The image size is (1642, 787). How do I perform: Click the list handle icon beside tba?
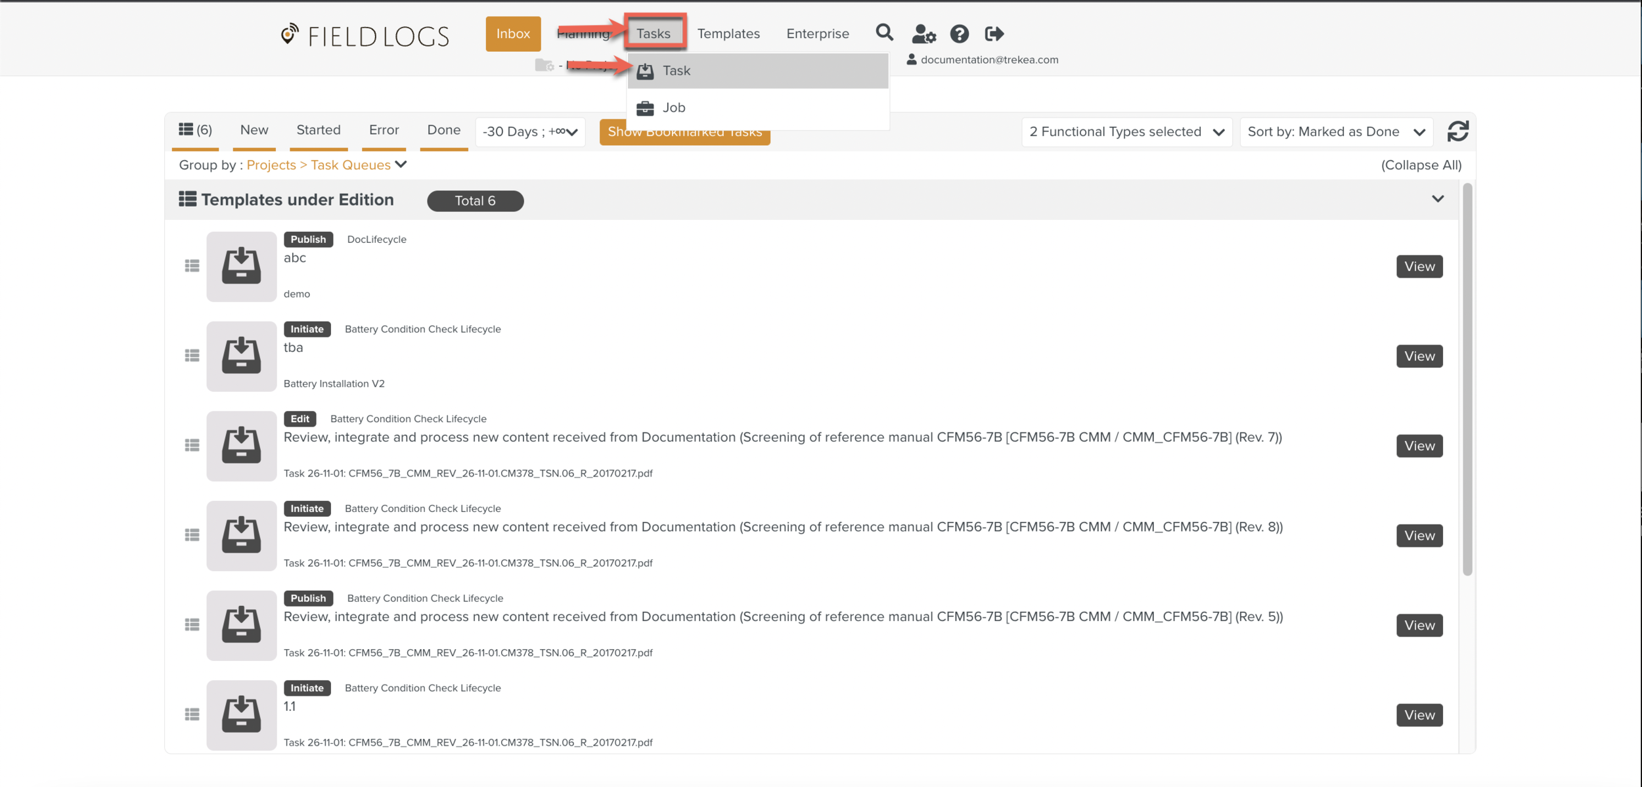(x=192, y=356)
